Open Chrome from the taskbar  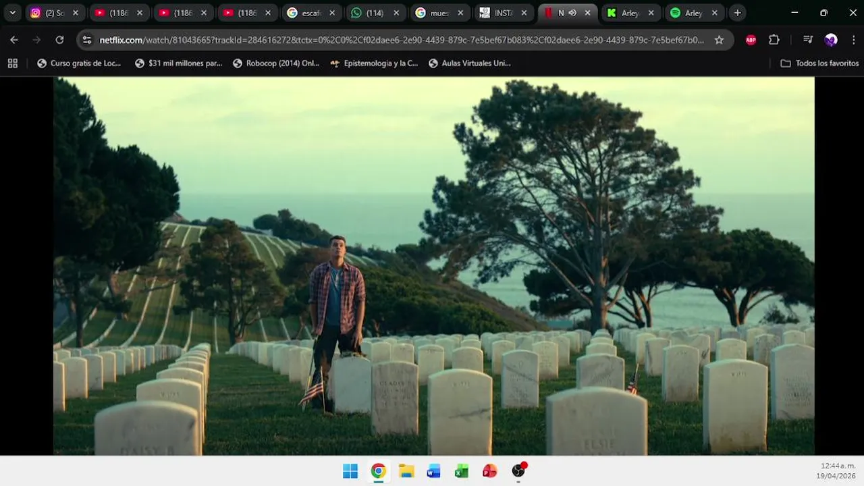[378, 471]
